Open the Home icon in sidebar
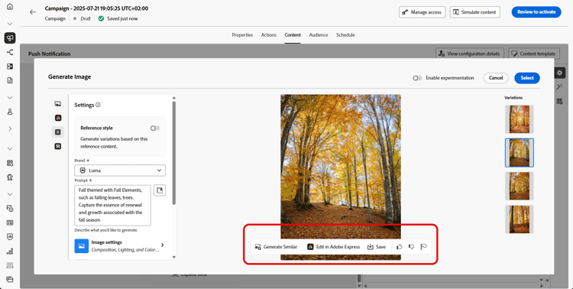 (x=10, y=7)
